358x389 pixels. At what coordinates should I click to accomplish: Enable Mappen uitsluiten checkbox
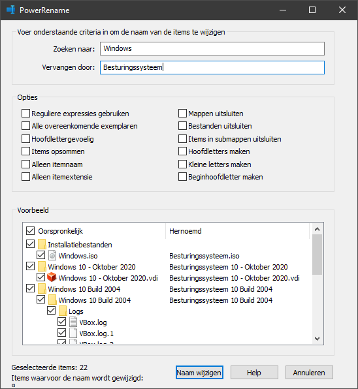[182, 114]
